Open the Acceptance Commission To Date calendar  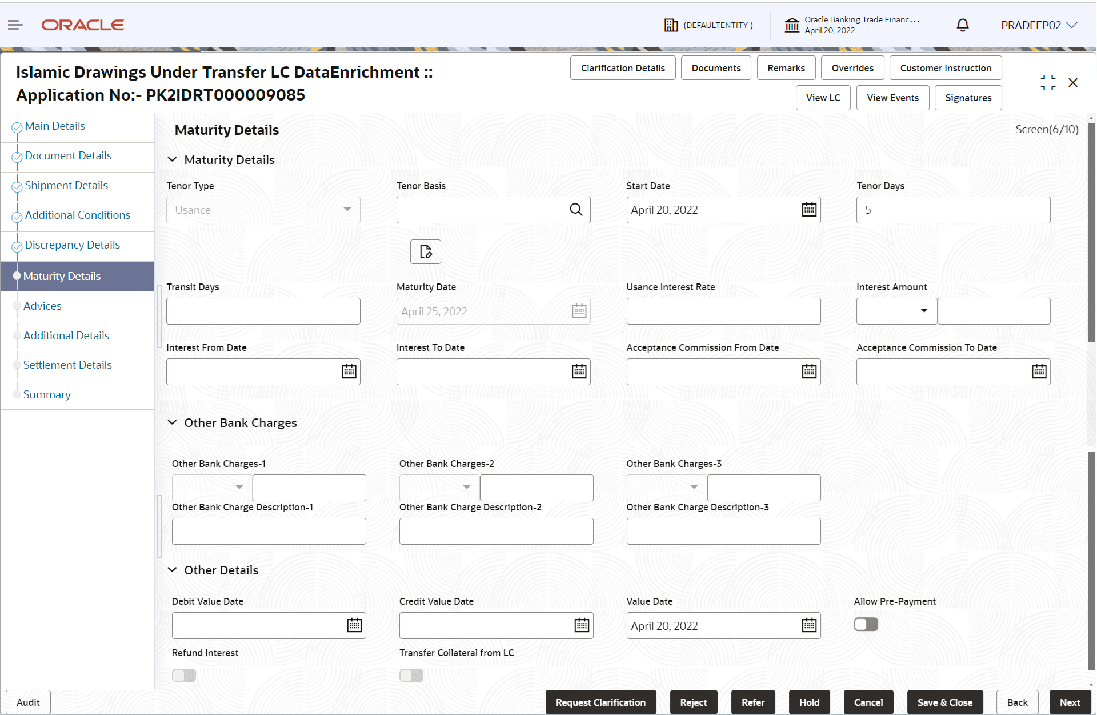pos(1039,372)
